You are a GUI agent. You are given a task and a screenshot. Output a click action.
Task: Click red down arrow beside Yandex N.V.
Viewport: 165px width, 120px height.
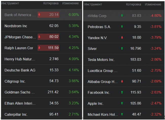point(122,38)
